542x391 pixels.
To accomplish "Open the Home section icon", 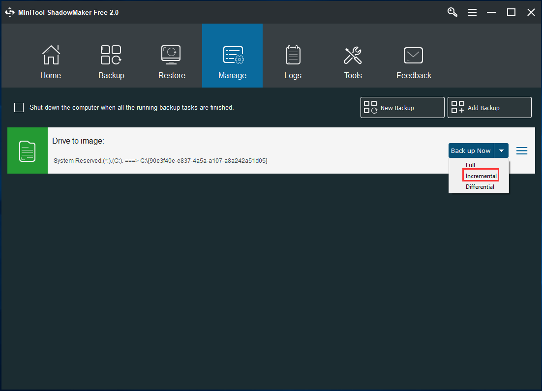I will coord(51,55).
